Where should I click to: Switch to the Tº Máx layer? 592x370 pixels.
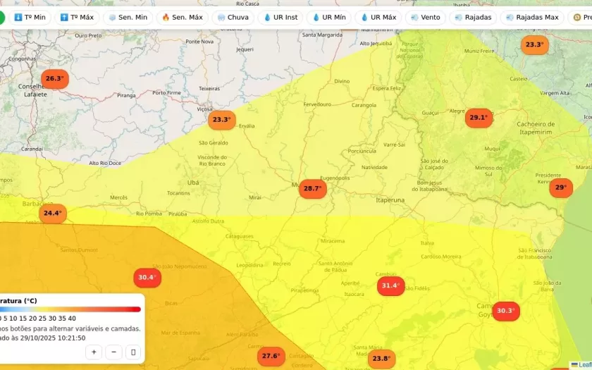pyautogui.click(x=77, y=17)
